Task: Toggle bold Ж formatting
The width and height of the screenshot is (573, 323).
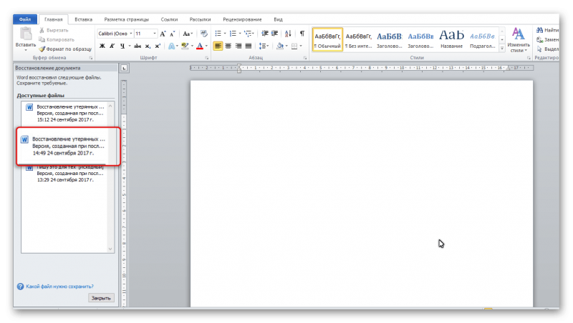Action: 102,46
